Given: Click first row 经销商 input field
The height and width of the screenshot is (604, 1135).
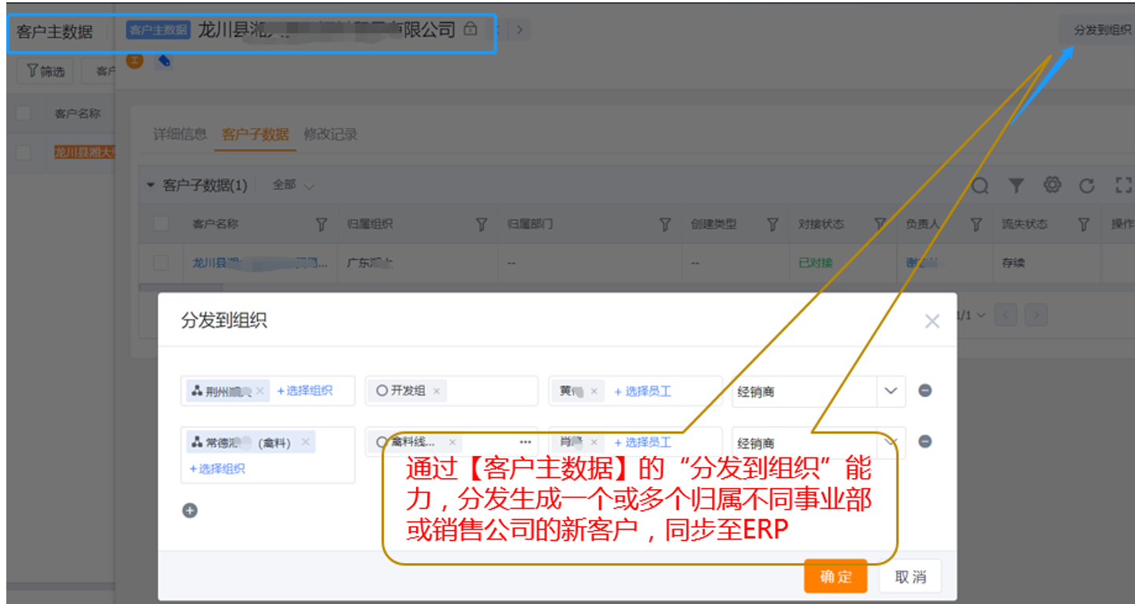Looking at the screenshot, I should 805,391.
